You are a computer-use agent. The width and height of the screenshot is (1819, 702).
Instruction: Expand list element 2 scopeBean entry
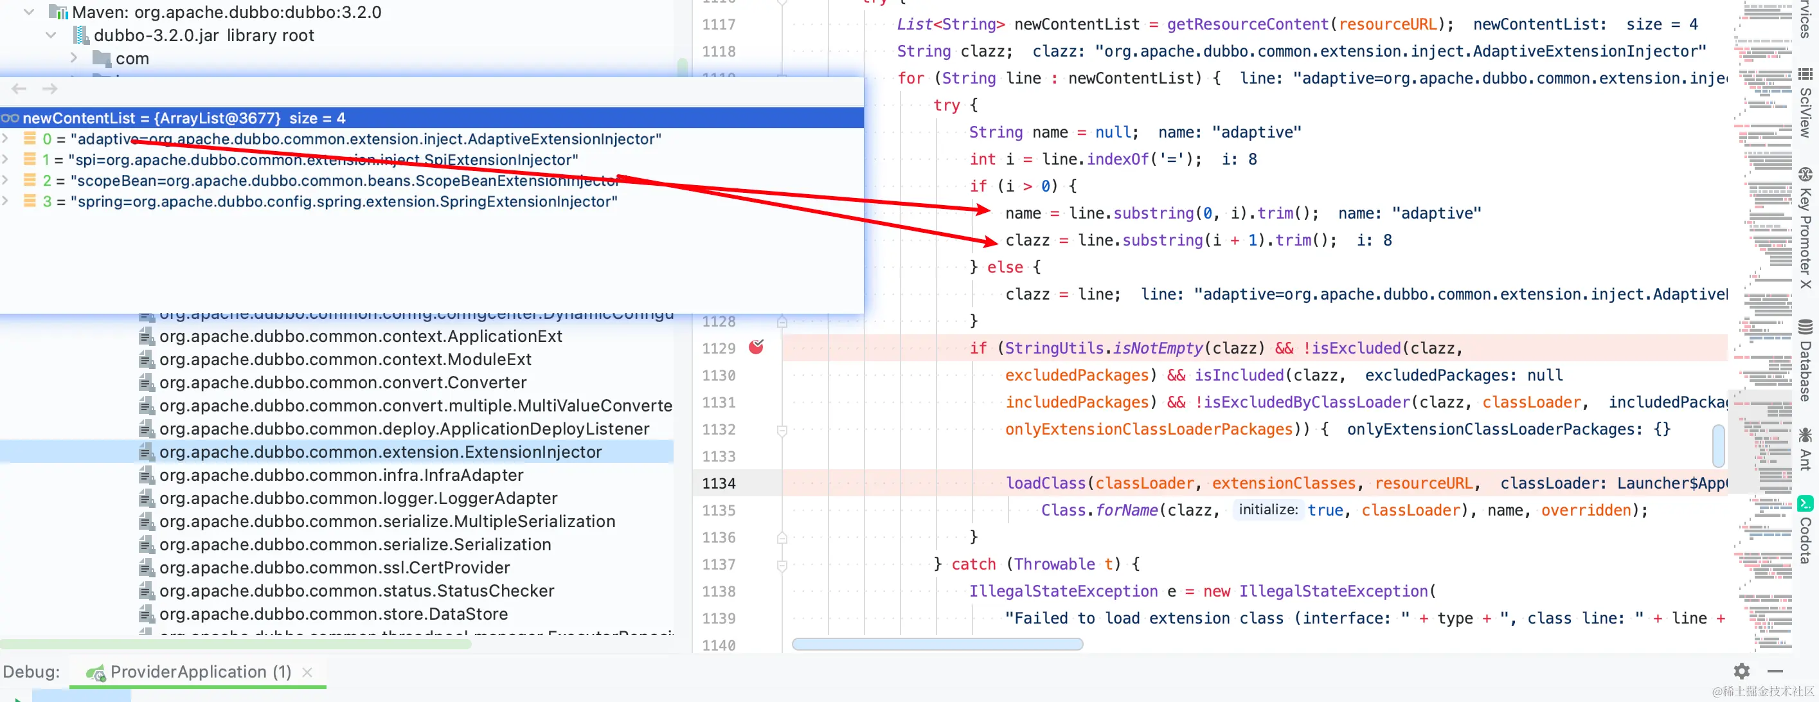tap(6, 180)
